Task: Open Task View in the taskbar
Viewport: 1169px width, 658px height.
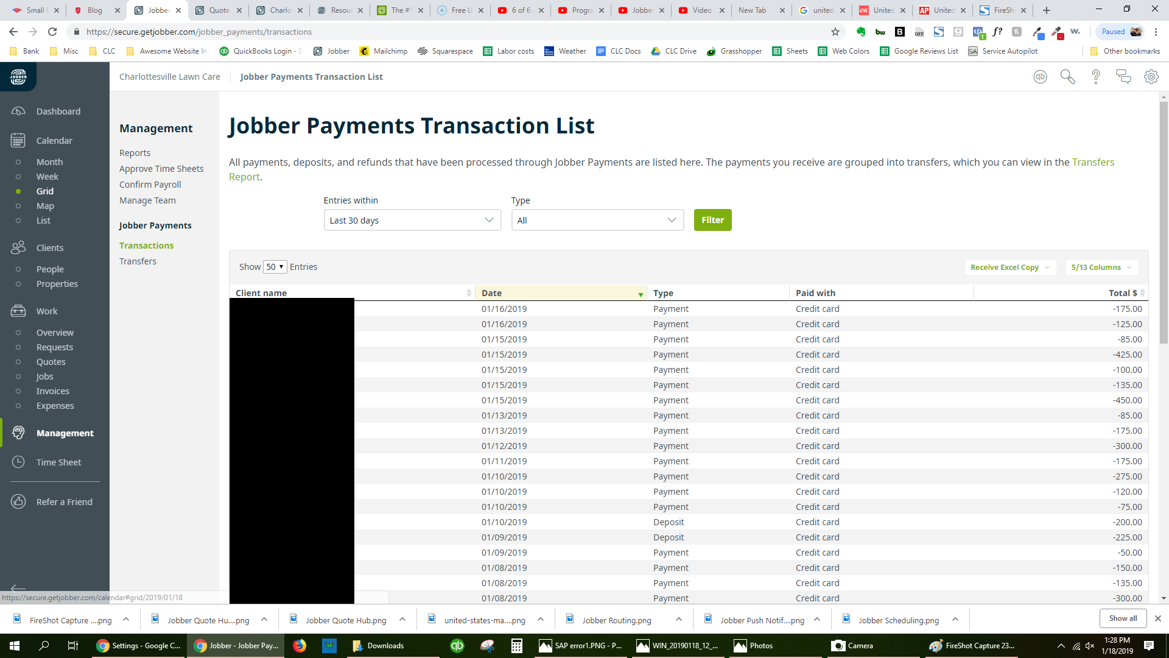Action: pos(72,646)
